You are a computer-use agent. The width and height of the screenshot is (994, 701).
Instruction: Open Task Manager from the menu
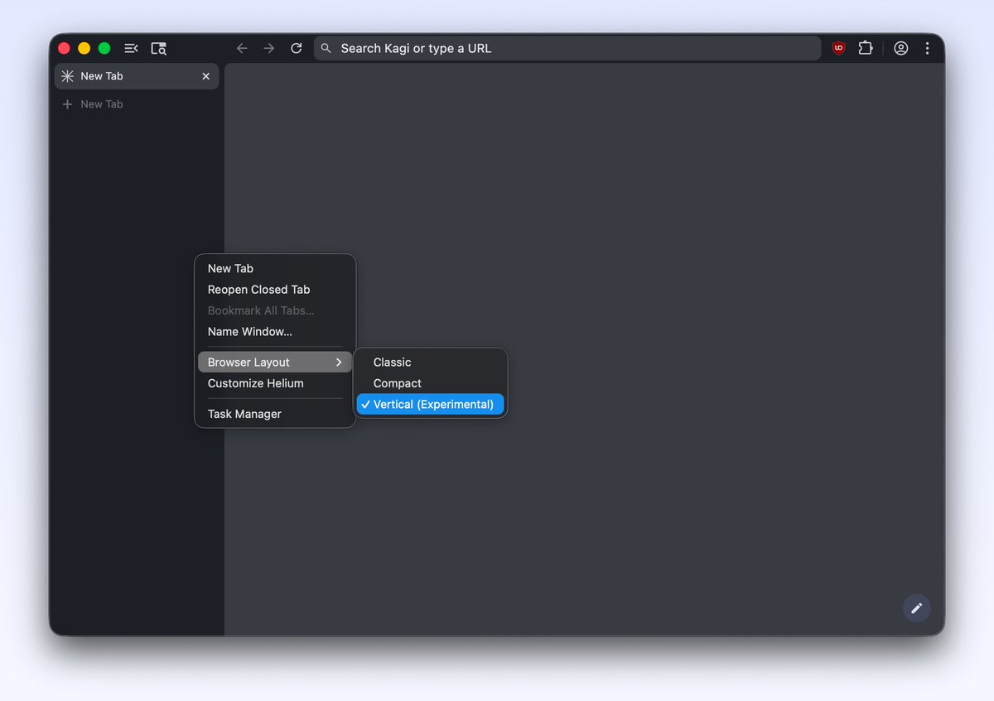(275, 414)
